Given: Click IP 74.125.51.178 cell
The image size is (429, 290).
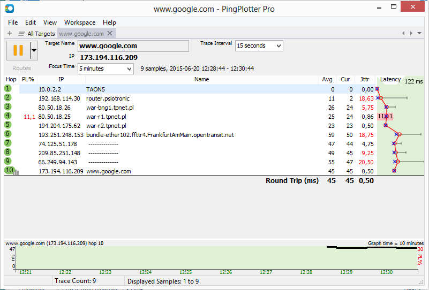Looking at the screenshot, I should (57, 144).
